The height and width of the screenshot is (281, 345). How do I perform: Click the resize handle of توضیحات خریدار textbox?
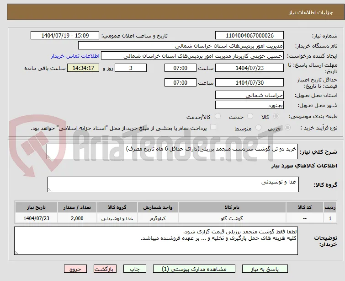click(x=16, y=253)
